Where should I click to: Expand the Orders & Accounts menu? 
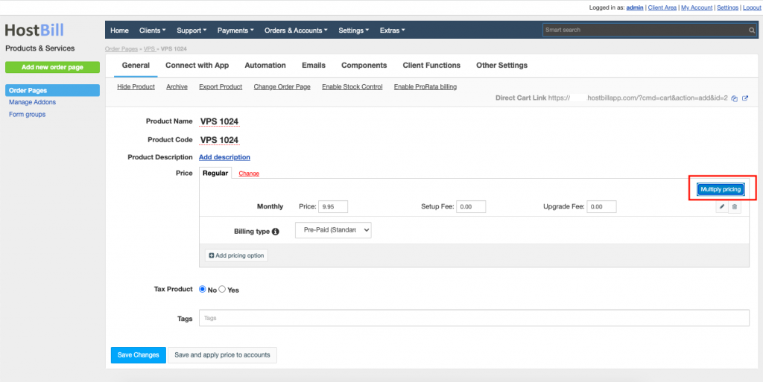296,30
